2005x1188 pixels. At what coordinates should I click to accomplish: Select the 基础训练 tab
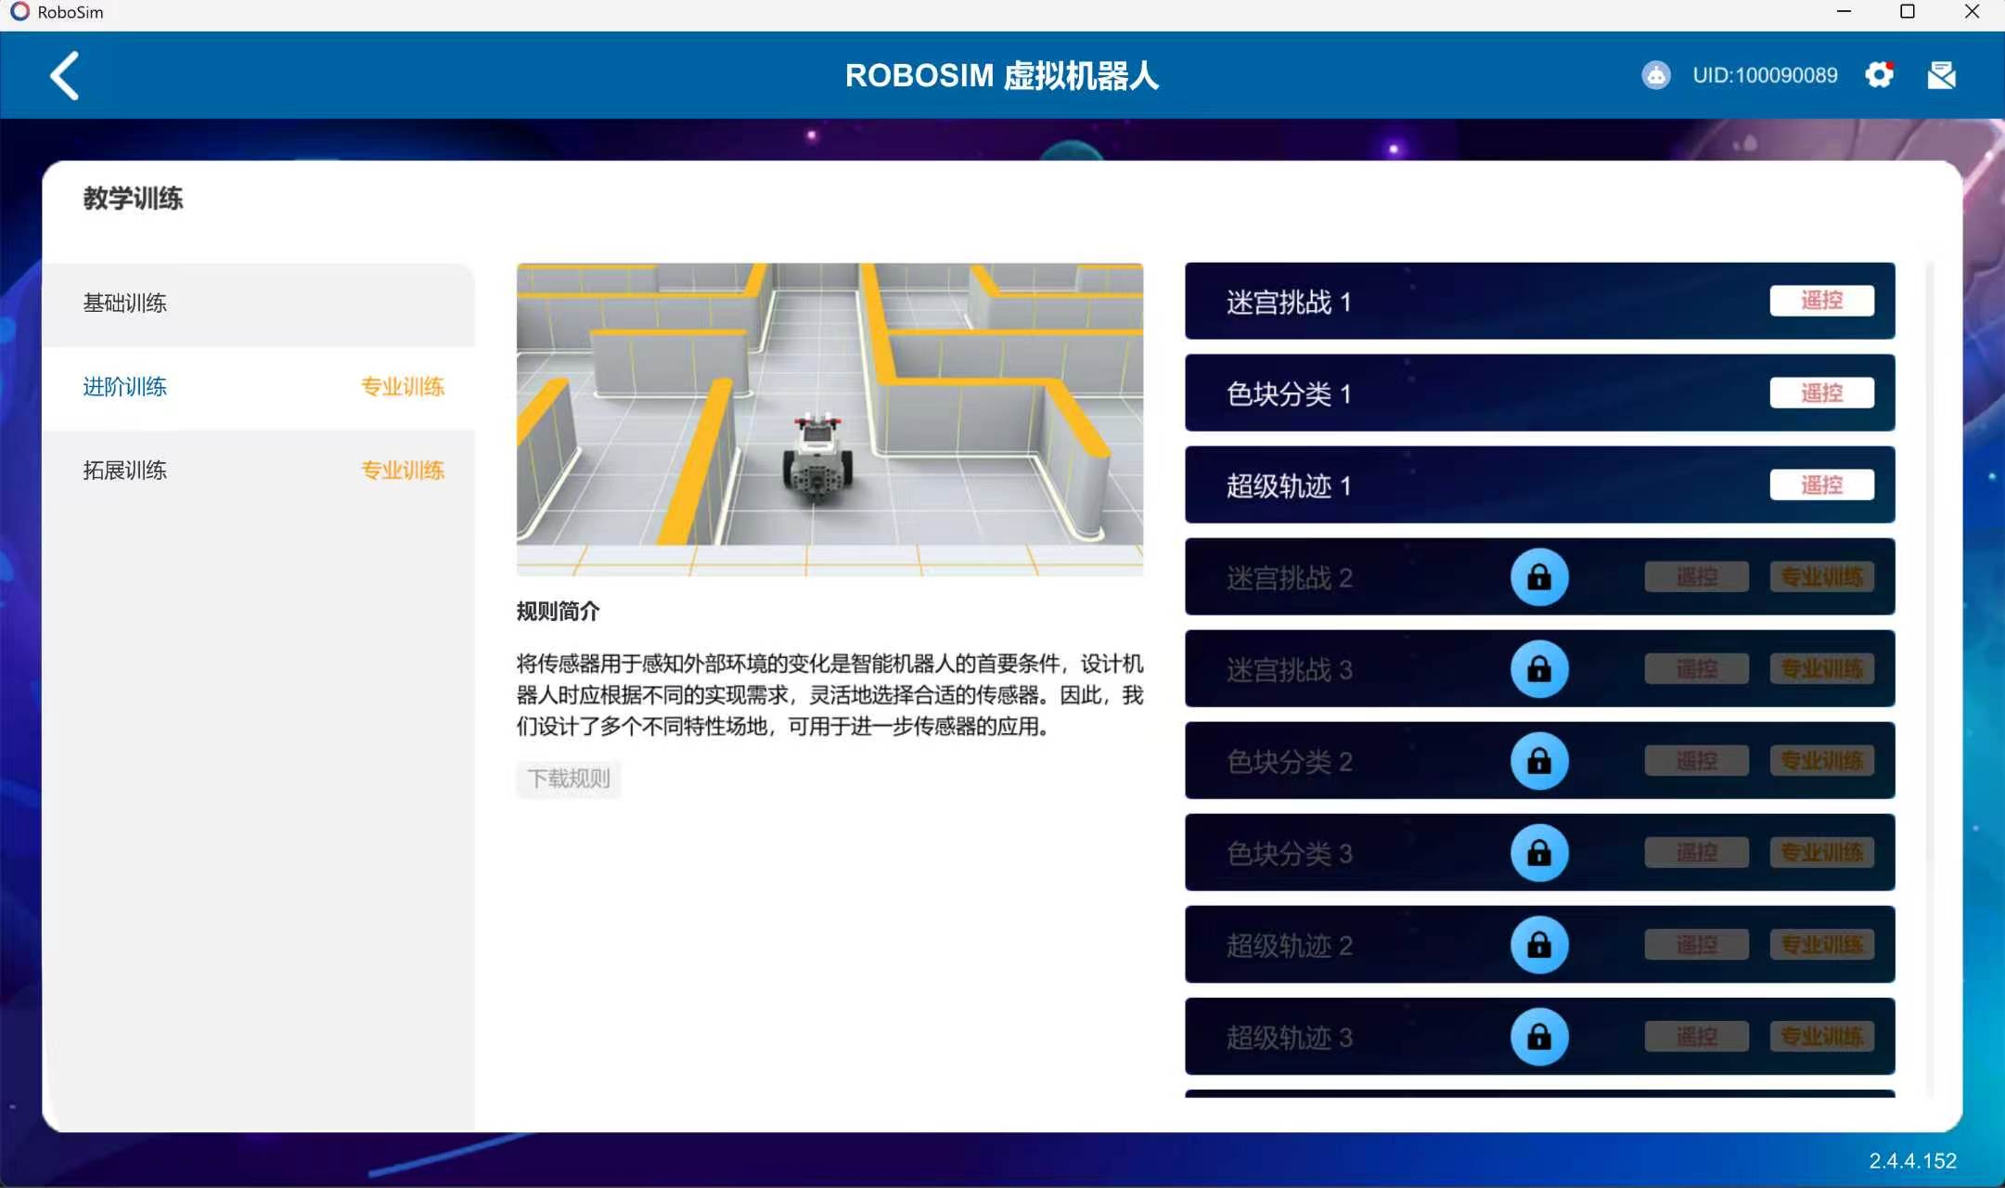[x=258, y=303]
